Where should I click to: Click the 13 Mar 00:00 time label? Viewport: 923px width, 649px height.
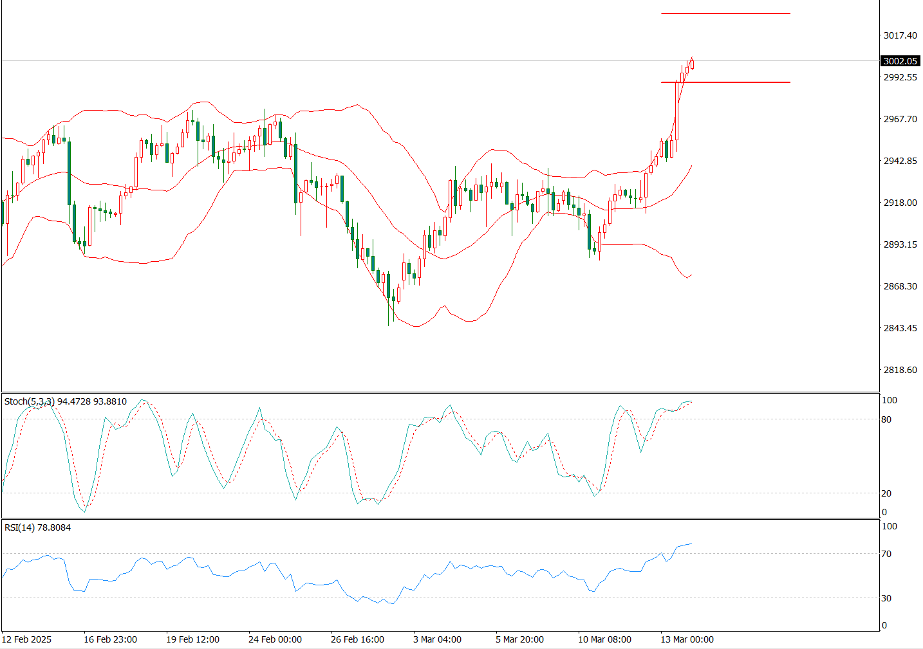(687, 639)
